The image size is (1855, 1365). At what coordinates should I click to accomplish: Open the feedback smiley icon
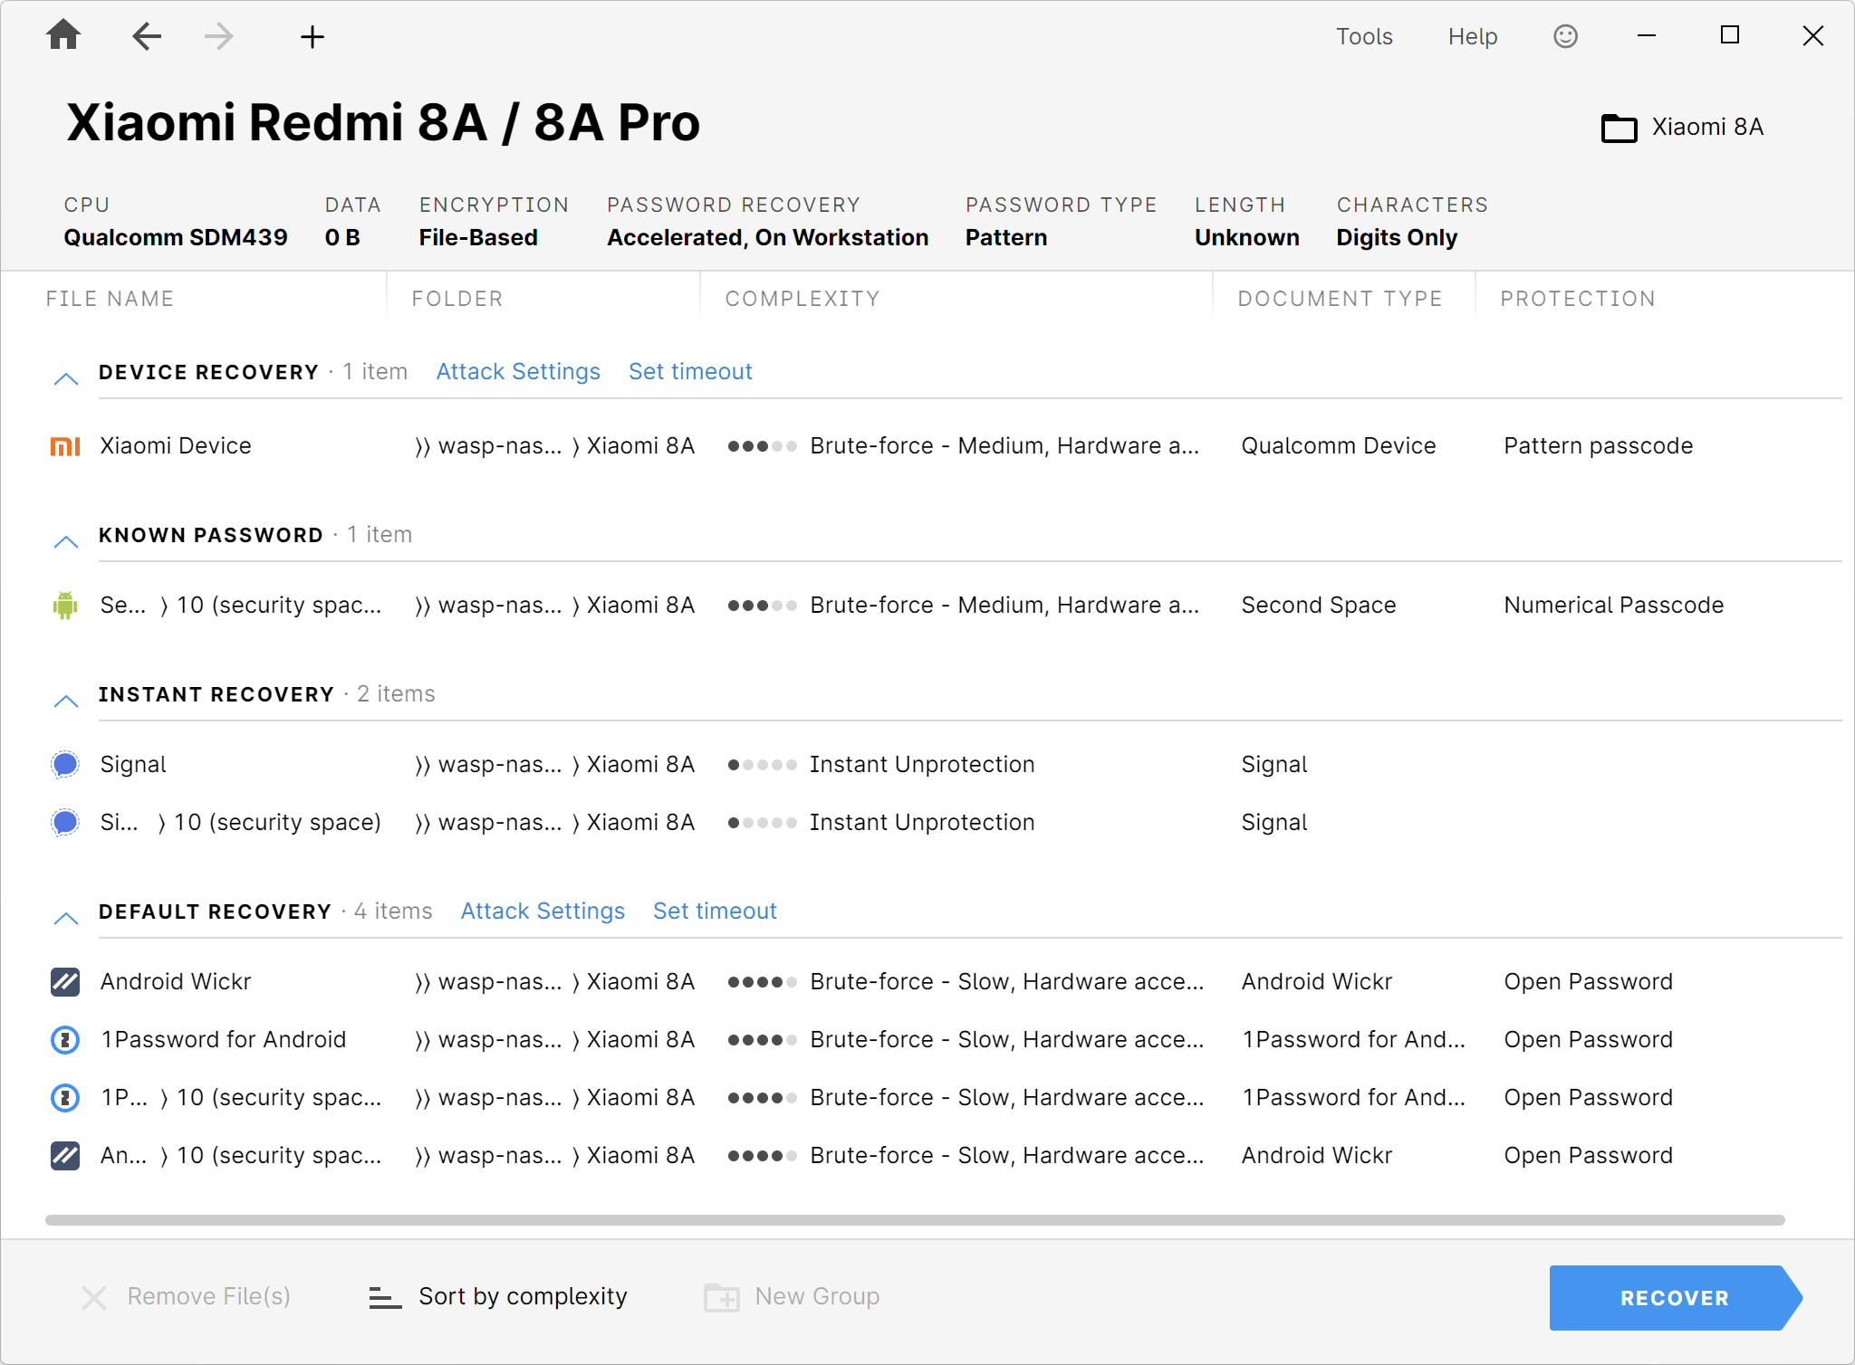[1565, 36]
